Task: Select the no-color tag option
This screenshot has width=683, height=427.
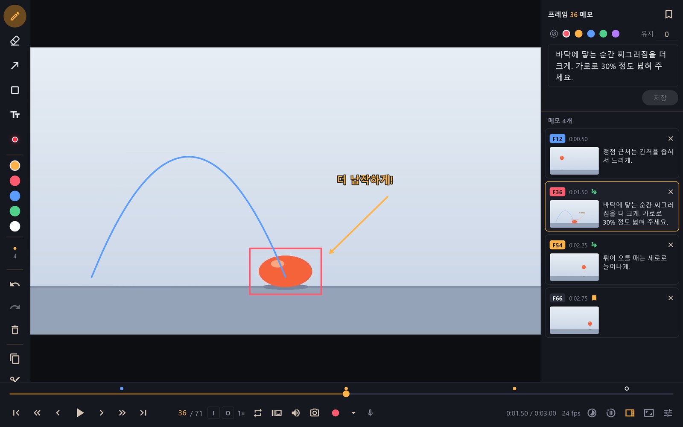Action: click(x=554, y=34)
